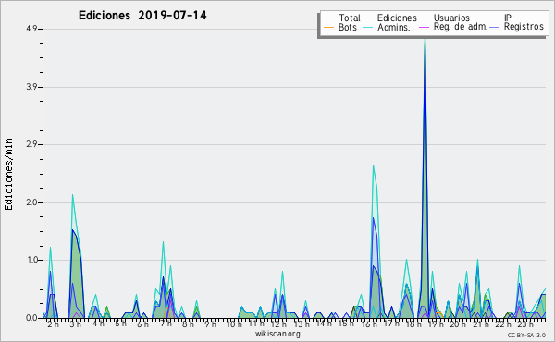Click the 11 h x-axis label
Screen dimensions: 555x342
pos(256,324)
